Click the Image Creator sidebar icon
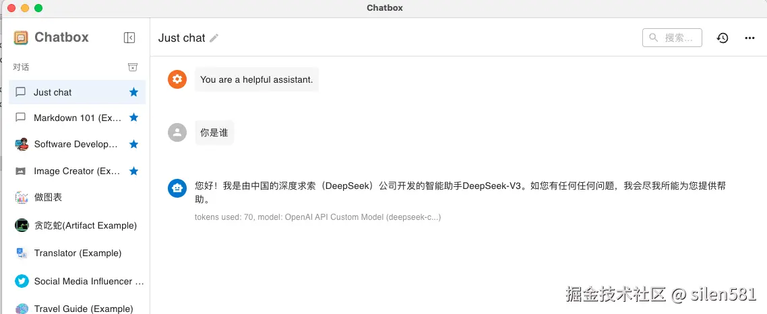Screen dimensions: 767x314 (20, 171)
